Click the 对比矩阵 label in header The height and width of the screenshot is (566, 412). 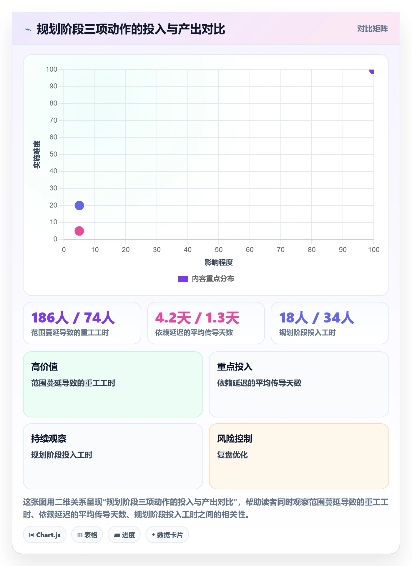click(x=372, y=29)
